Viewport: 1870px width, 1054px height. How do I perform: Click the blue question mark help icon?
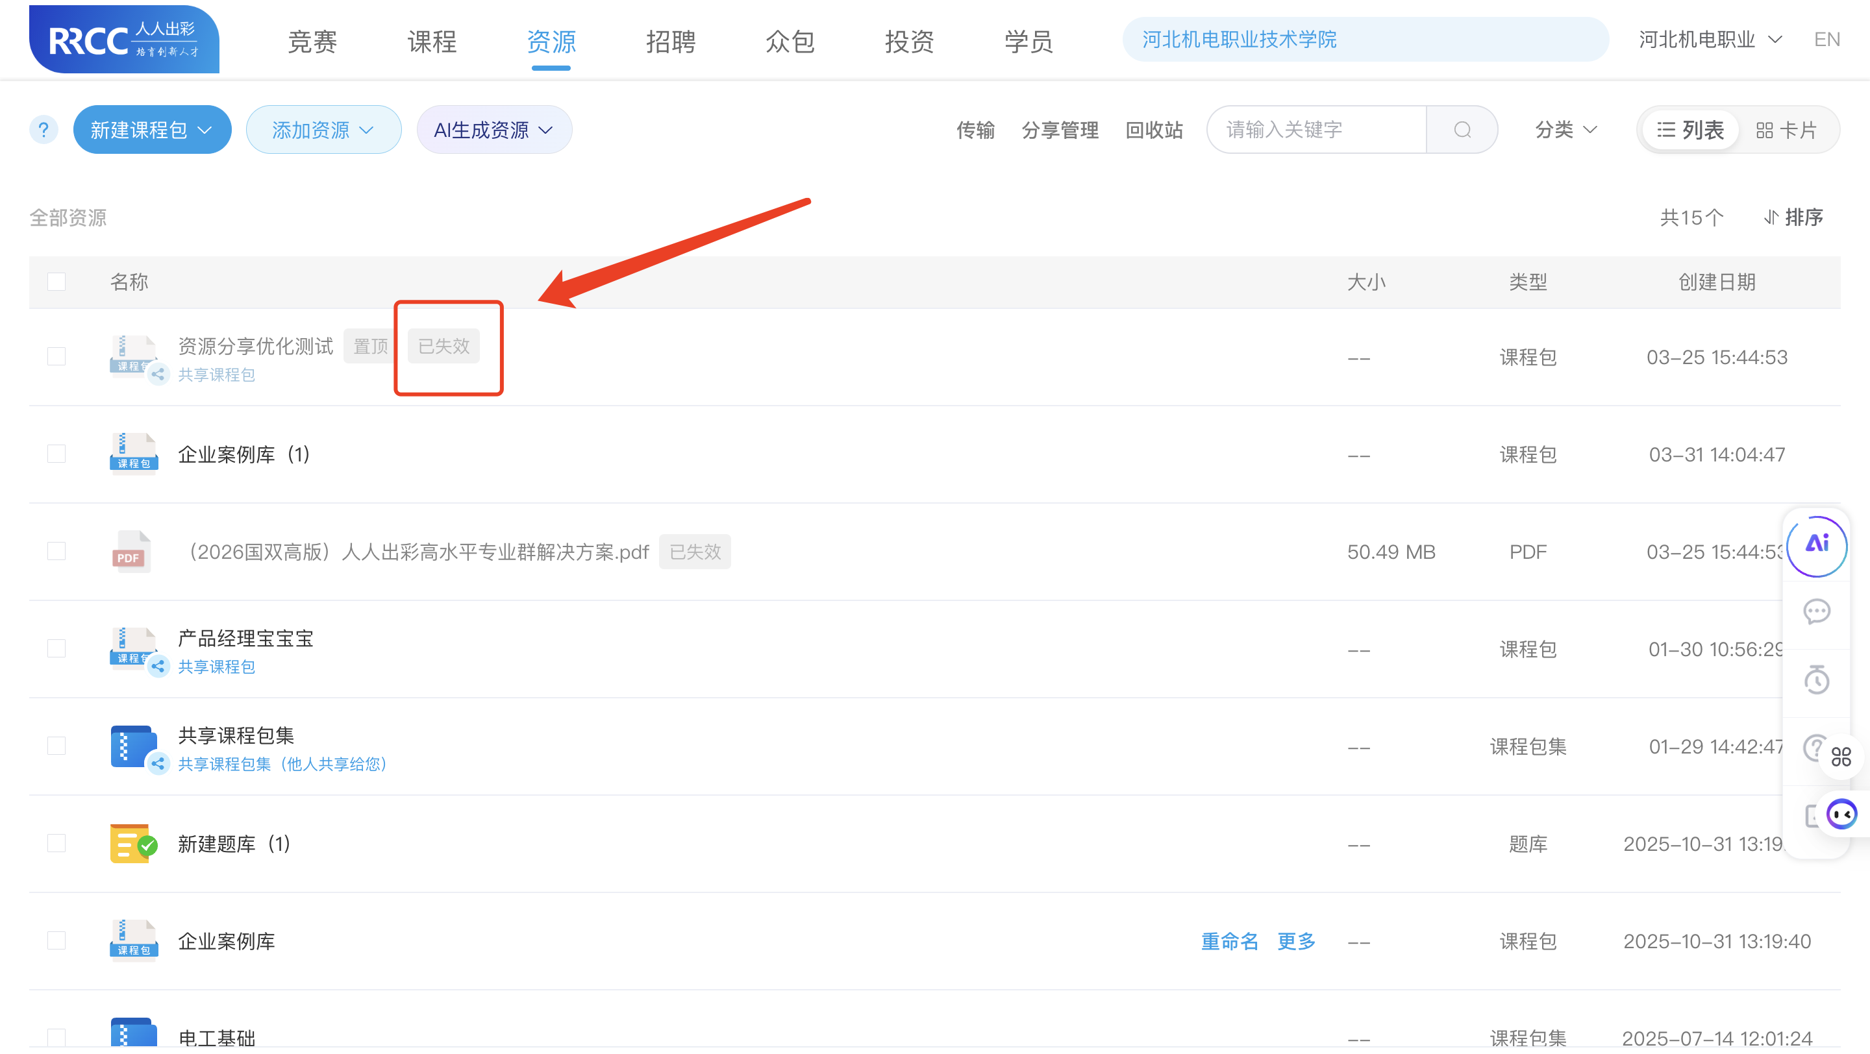(x=44, y=130)
